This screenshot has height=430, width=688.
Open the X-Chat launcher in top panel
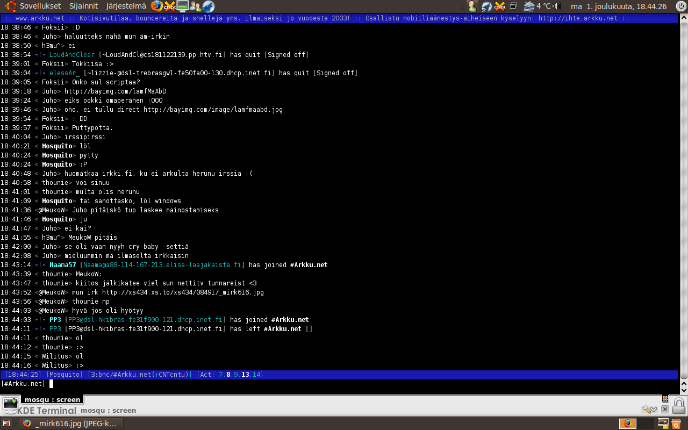170,6
